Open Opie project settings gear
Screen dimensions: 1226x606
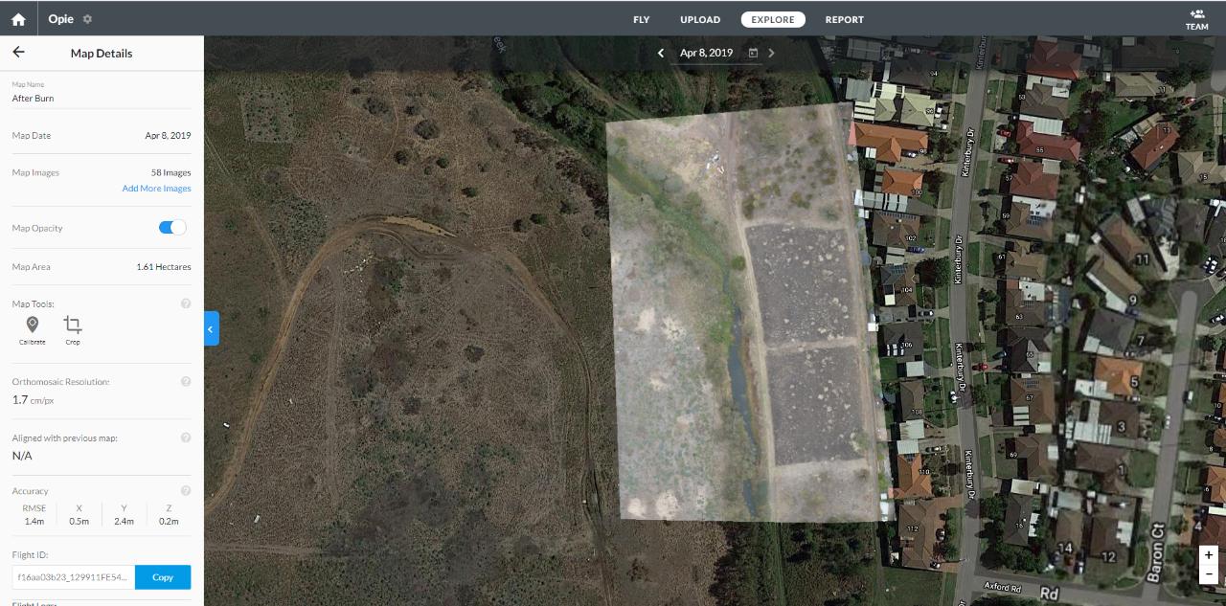88,19
